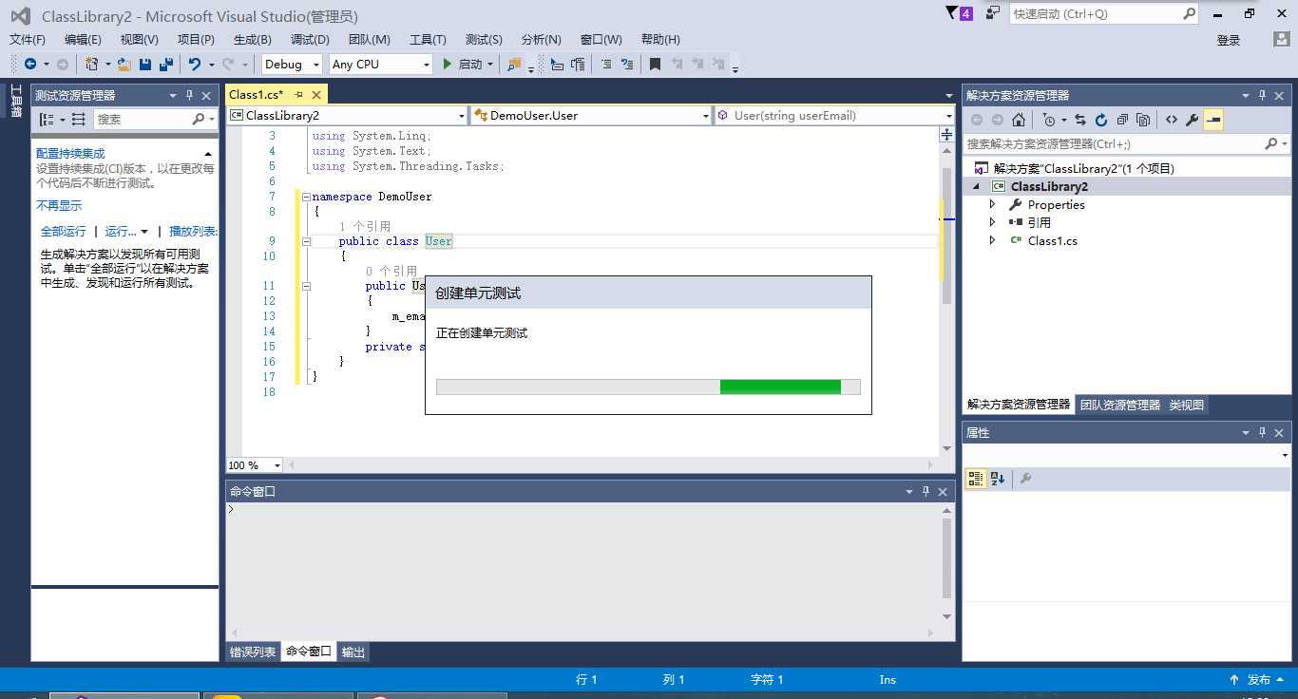
Task: Click the Undo arrow icon
Action: [195, 64]
